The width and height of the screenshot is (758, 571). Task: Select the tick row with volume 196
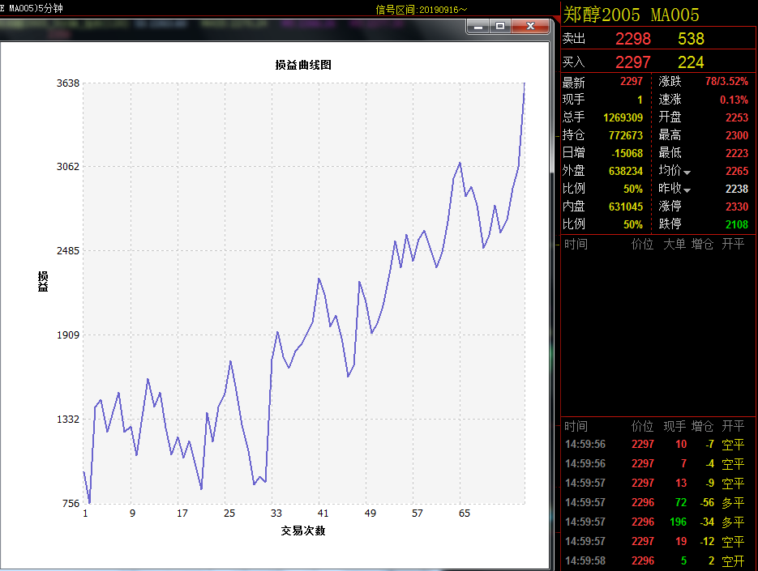[658, 522]
